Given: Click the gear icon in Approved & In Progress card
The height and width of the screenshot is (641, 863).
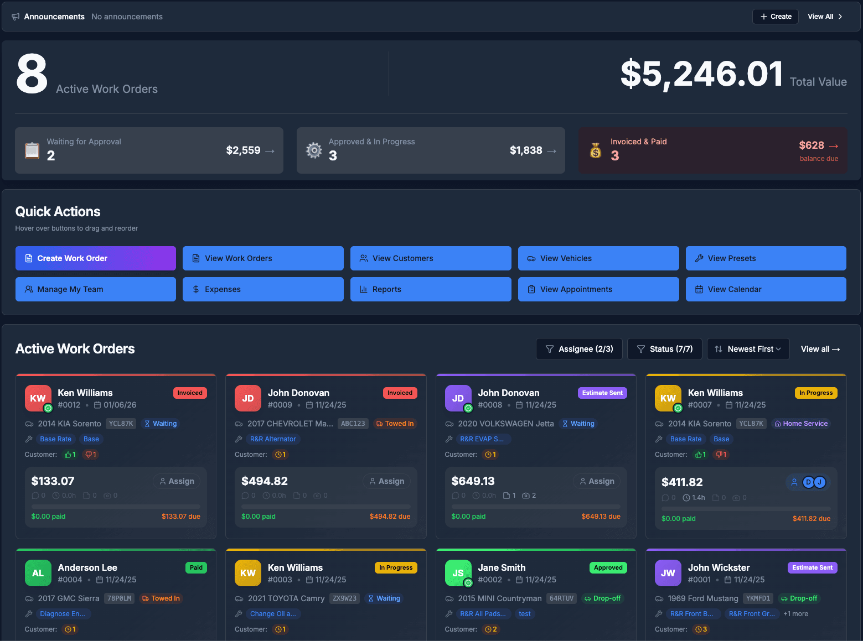Looking at the screenshot, I should [314, 150].
